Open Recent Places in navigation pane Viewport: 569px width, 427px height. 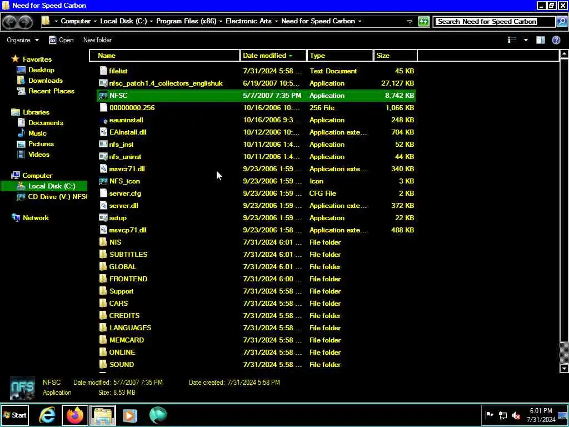coord(51,91)
